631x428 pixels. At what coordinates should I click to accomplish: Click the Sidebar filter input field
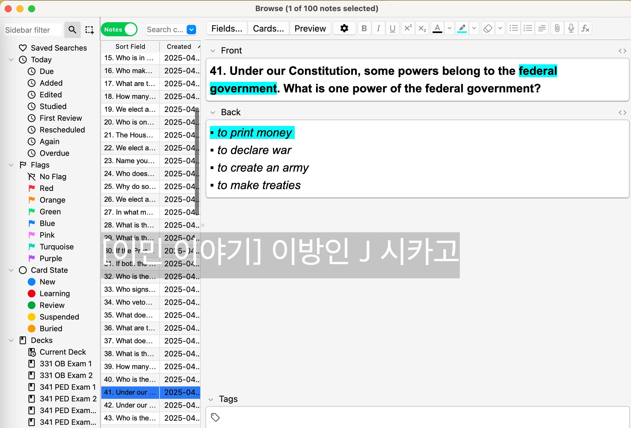[x=33, y=30]
